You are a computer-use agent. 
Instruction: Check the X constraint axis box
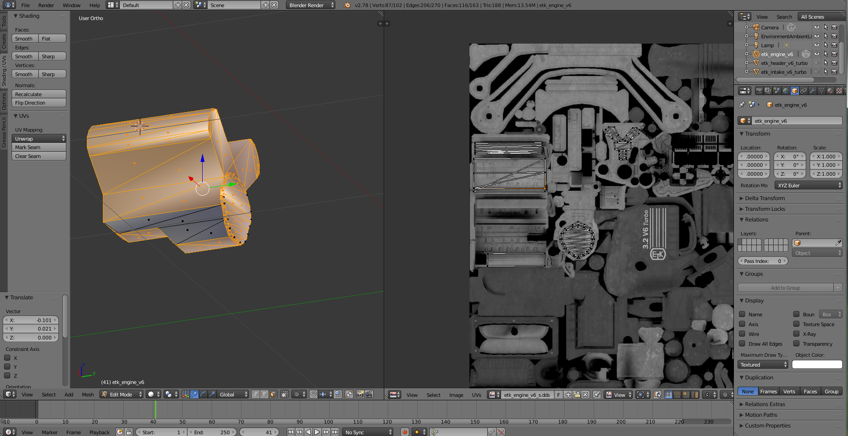8,358
